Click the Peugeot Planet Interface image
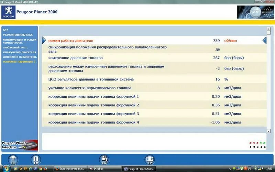275x172 pixels. click(x=20, y=146)
